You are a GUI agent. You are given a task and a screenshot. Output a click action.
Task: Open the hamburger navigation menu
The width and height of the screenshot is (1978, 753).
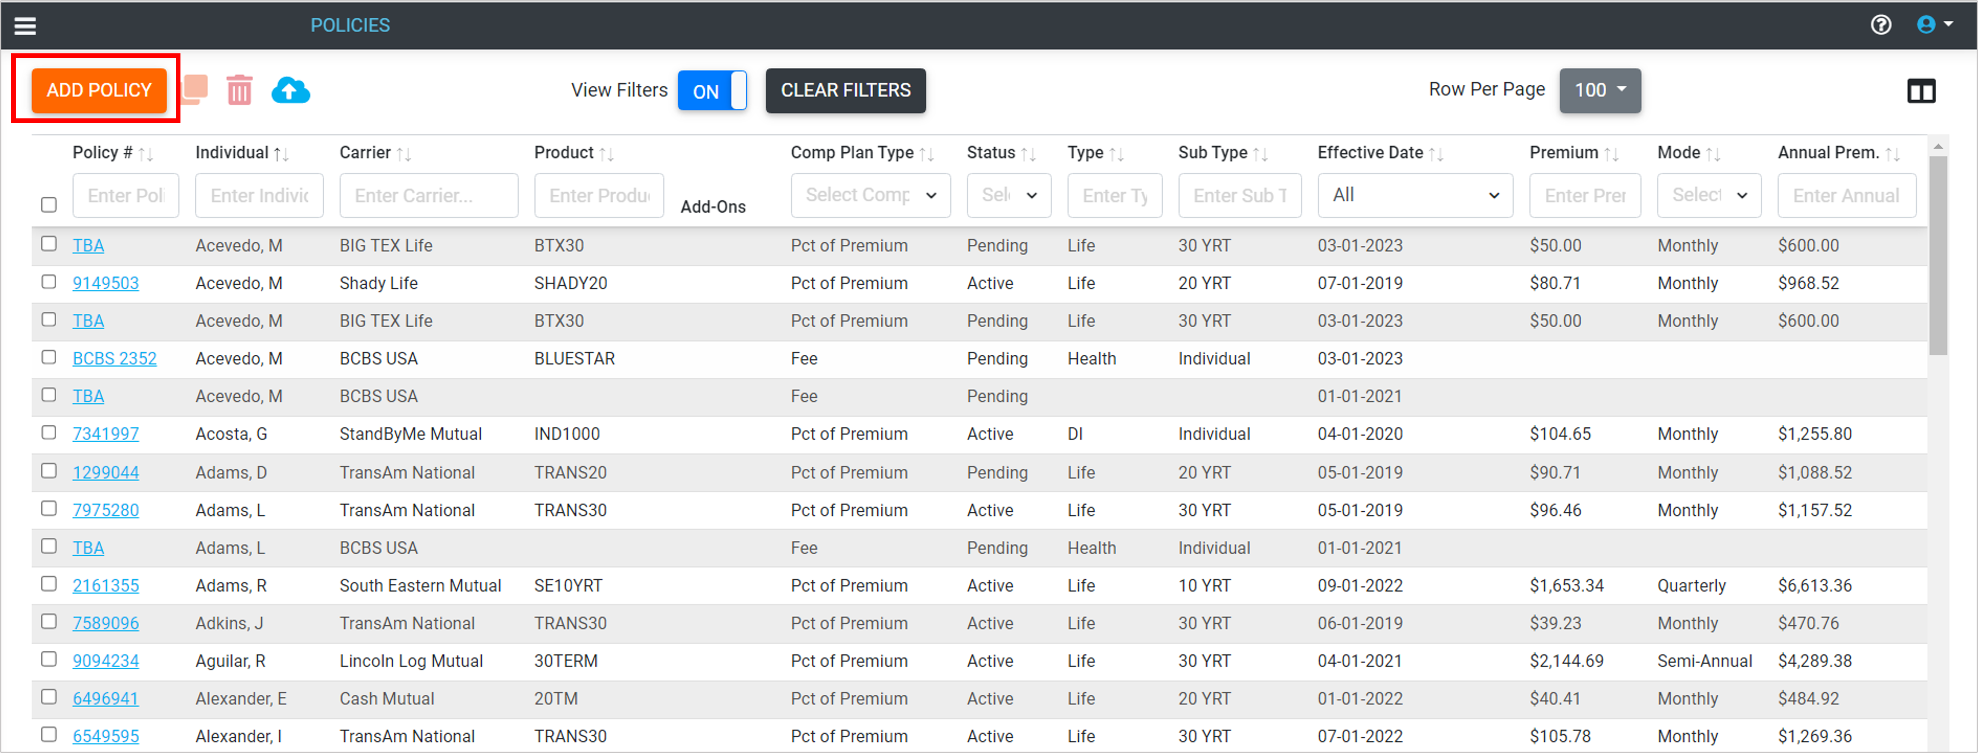(x=25, y=26)
